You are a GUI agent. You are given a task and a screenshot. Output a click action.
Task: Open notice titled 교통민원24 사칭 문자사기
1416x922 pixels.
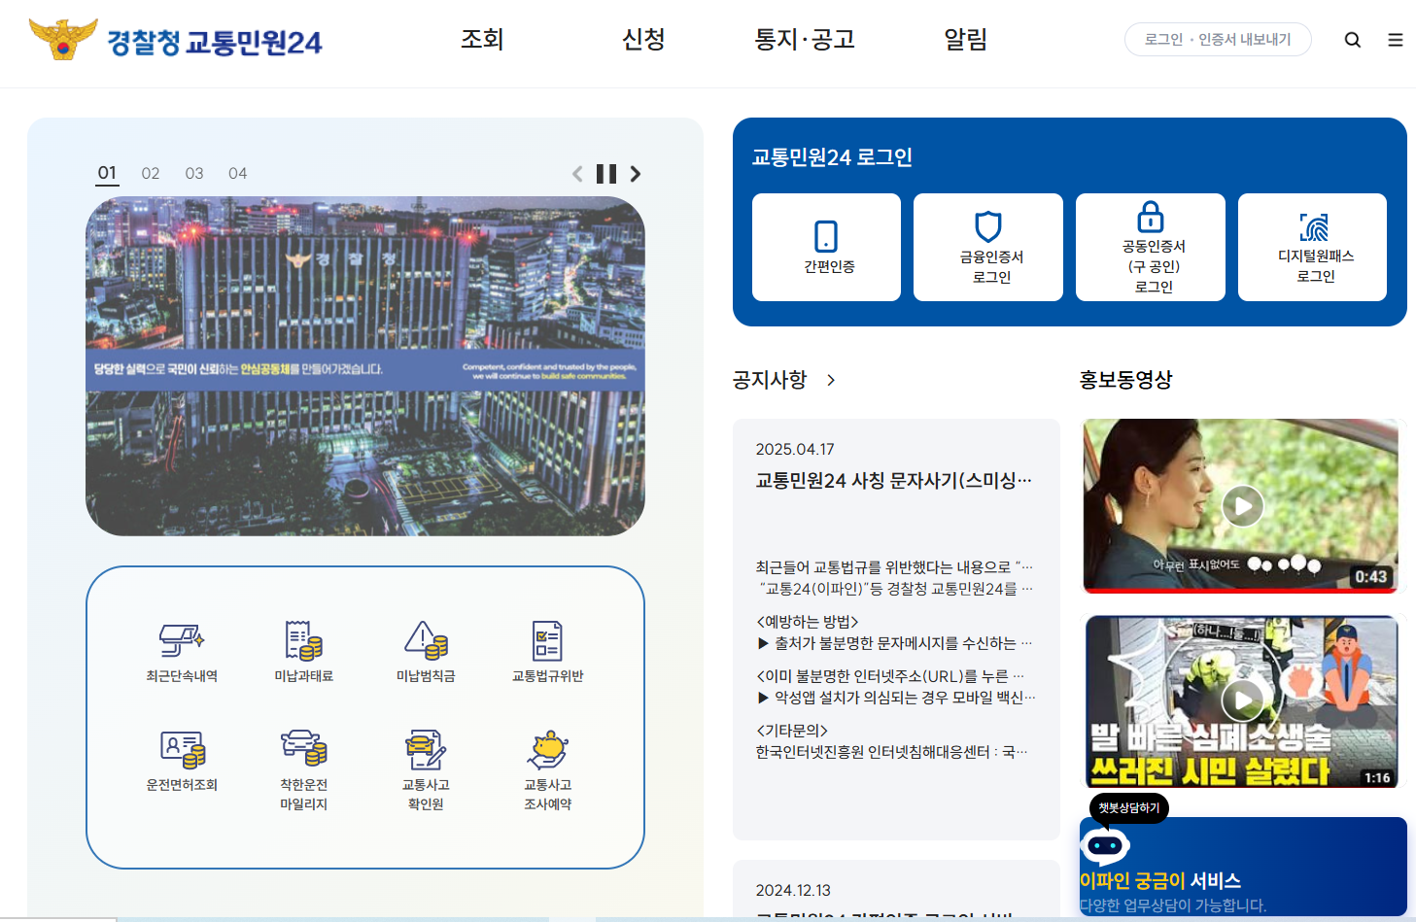[x=894, y=480]
